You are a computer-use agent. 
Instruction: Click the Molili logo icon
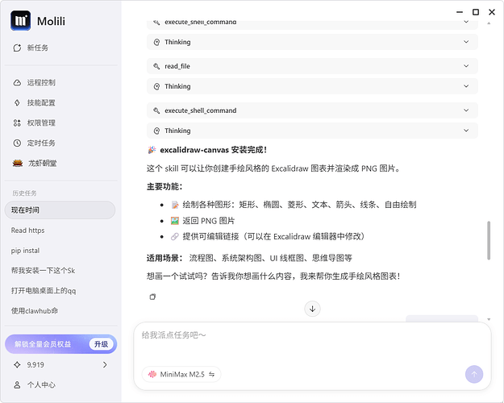(x=21, y=21)
